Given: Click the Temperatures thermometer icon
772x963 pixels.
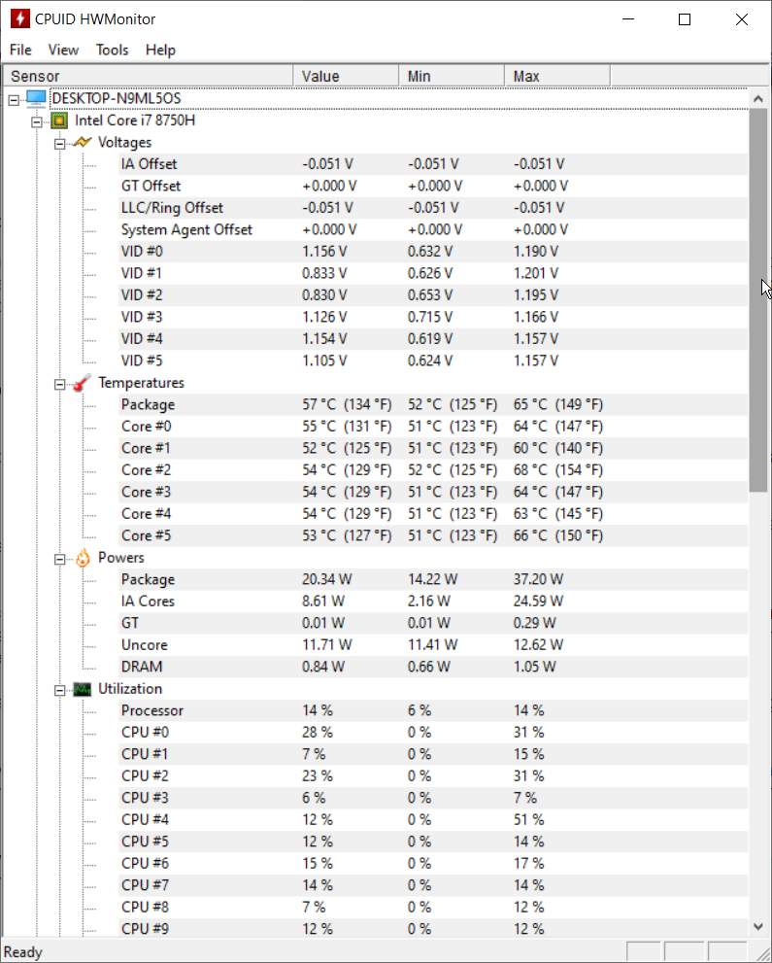Looking at the screenshot, I should pos(82,383).
